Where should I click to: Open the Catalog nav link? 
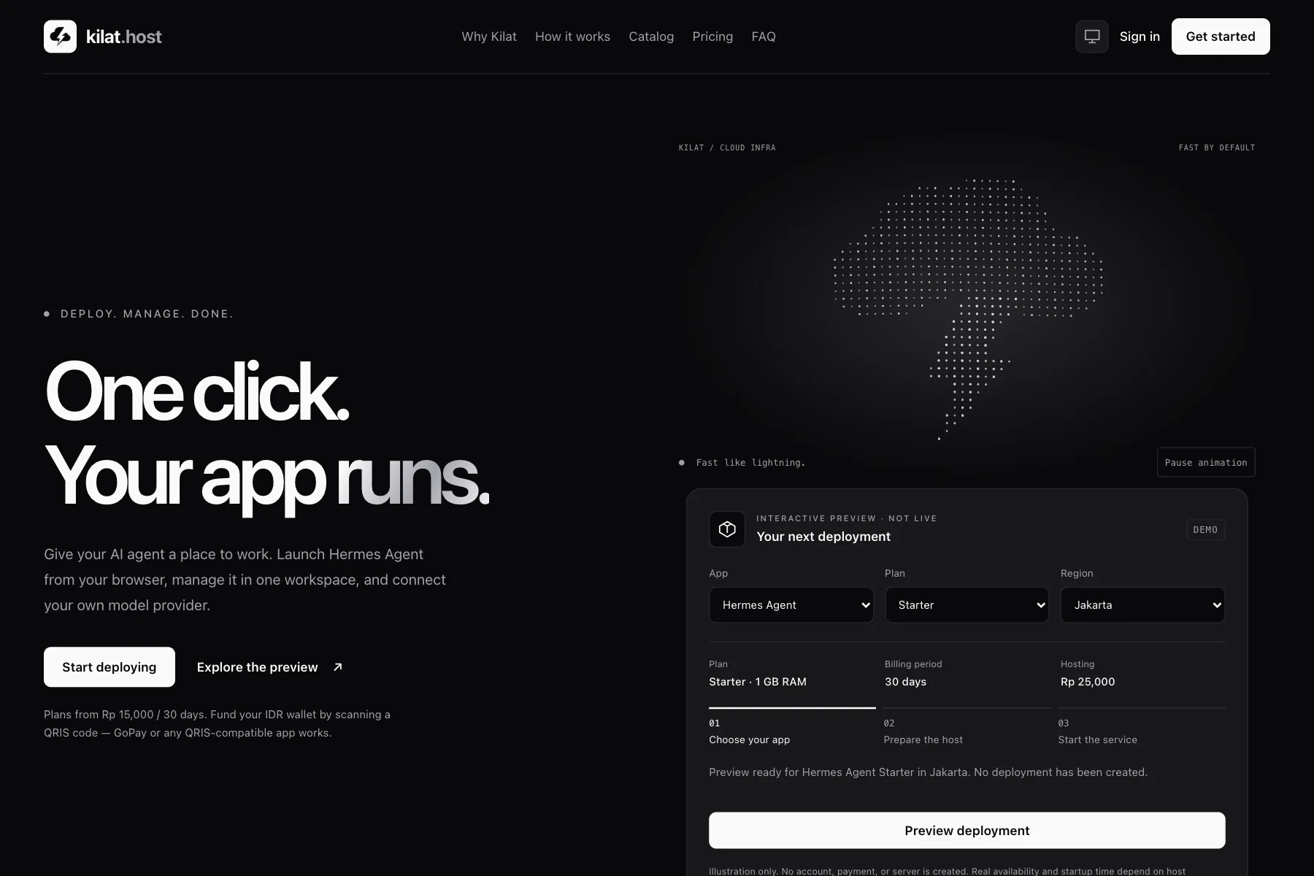tap(651, 36)
